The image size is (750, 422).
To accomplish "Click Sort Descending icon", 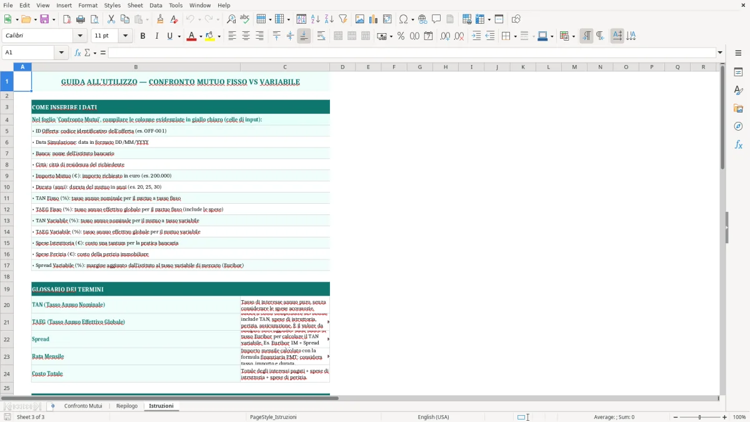I will click(329, 19).
